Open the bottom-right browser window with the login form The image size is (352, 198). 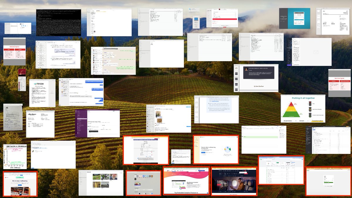[x=328, y=182]
